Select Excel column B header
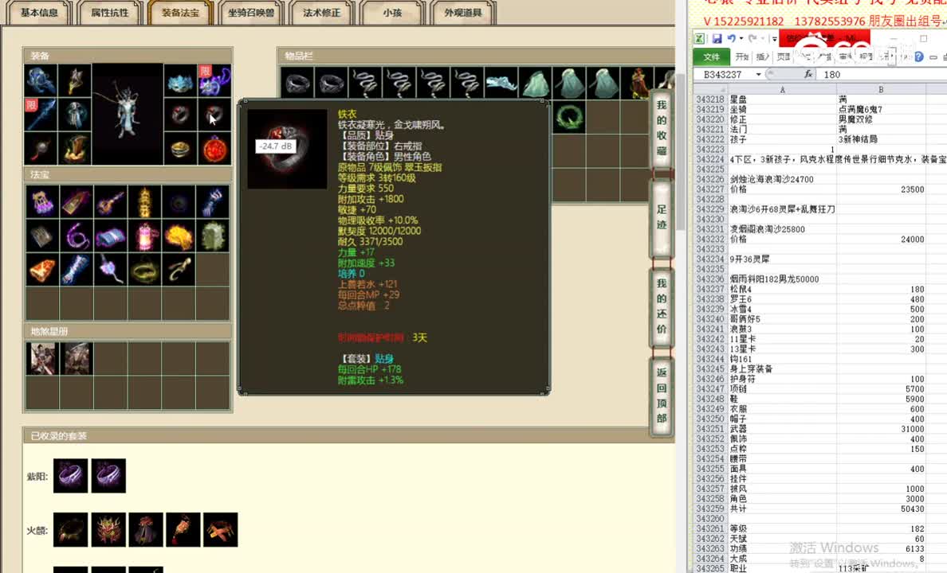947x573 pixels. (881, 89)
